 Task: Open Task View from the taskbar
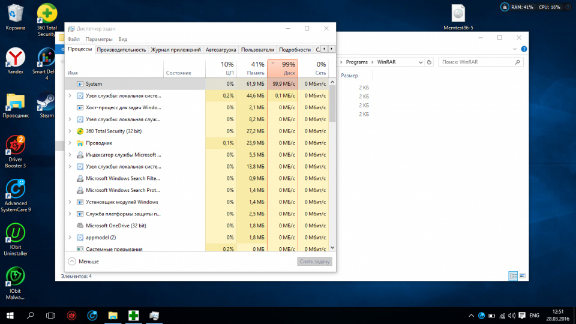51,315
